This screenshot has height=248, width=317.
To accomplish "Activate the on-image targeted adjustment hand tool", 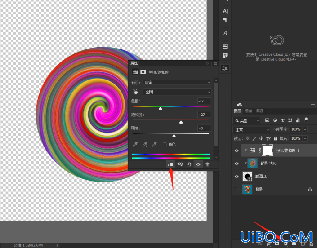I will click(x=135, y=92).
